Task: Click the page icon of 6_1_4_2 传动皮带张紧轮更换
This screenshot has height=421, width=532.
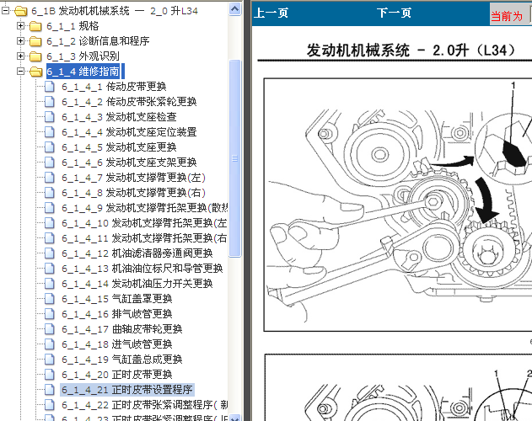Action: point(50,102)
